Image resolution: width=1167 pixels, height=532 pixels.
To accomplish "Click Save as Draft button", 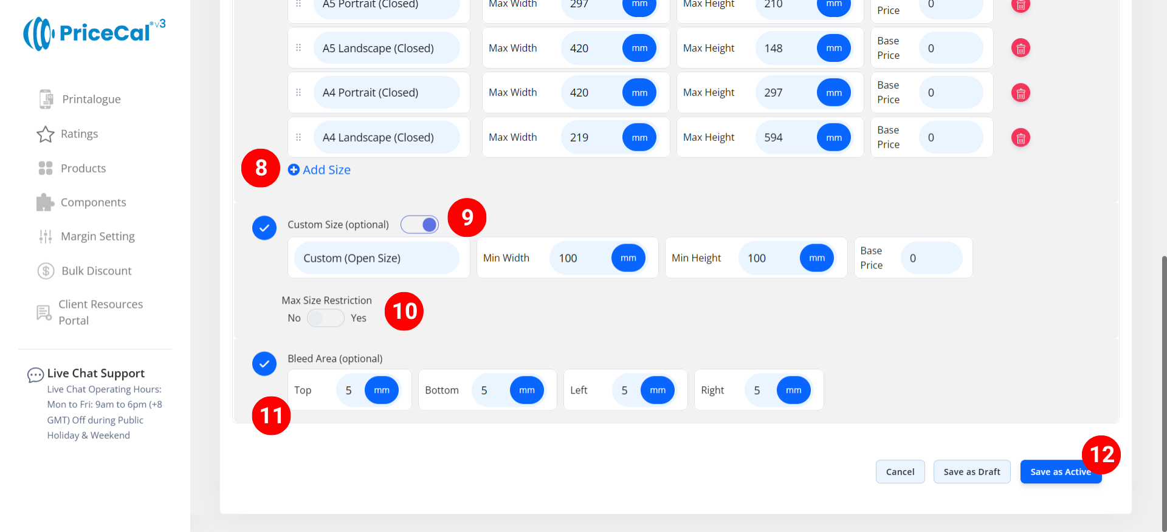I will pos(971,472).
